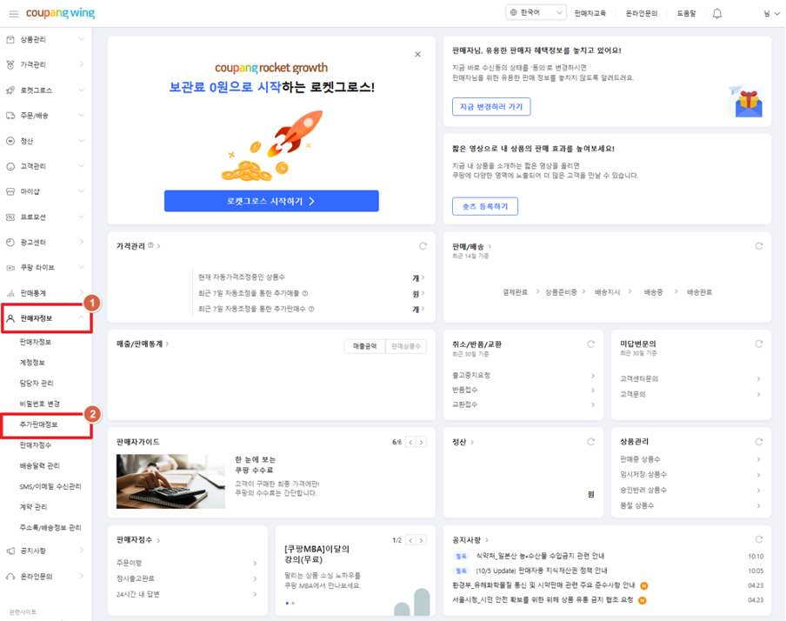The image size is (786, 621).
Task: Click 지금 변경하러 가기 button
Action: pyautogui.click(x=491, y=106)
